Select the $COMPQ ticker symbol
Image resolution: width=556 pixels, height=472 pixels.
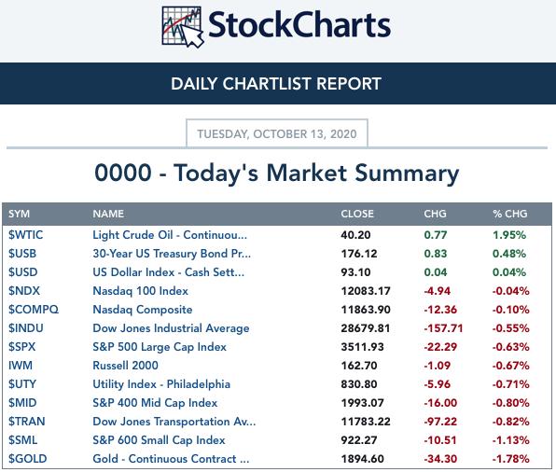[34, 310]
